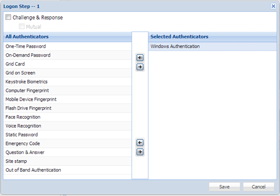Click the remove all authenticators double-arrow icon
The width and height of the screenshot is (280, 196).
click(x=140, y=152)
